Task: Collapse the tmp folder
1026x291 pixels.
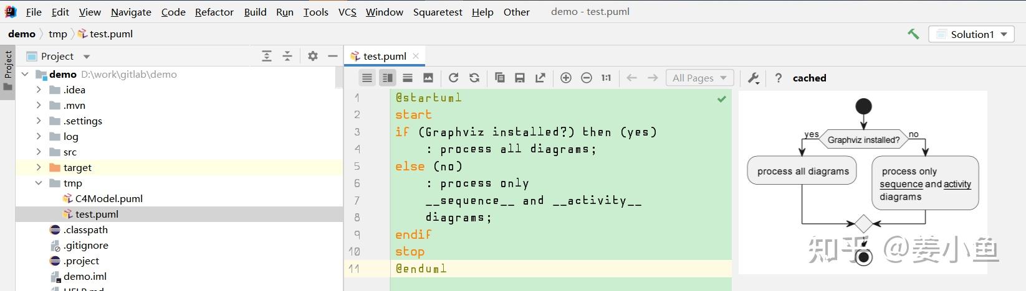Action: (x=39, y=183)
